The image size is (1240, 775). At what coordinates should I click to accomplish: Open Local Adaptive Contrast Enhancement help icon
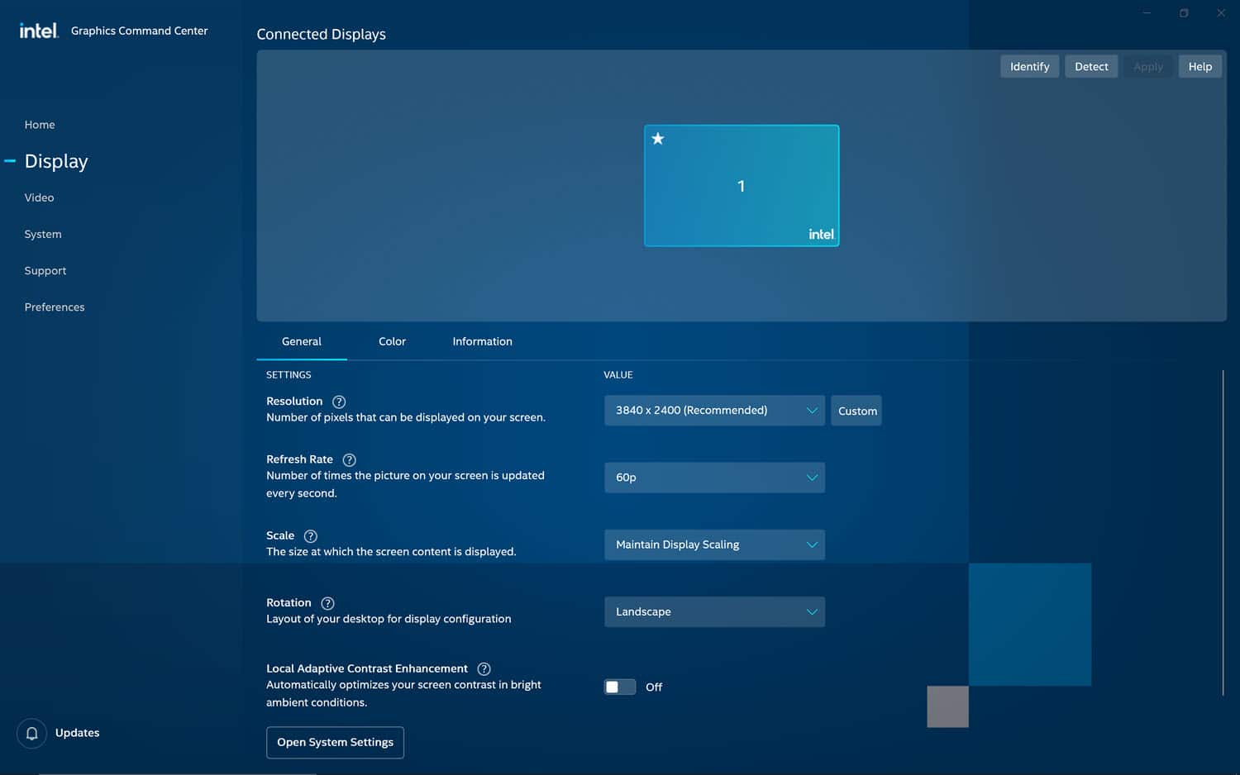(484, 669)
